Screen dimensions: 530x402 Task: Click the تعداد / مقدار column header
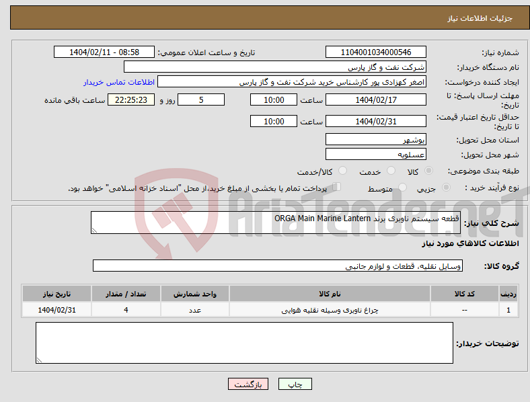pos(126,294)
